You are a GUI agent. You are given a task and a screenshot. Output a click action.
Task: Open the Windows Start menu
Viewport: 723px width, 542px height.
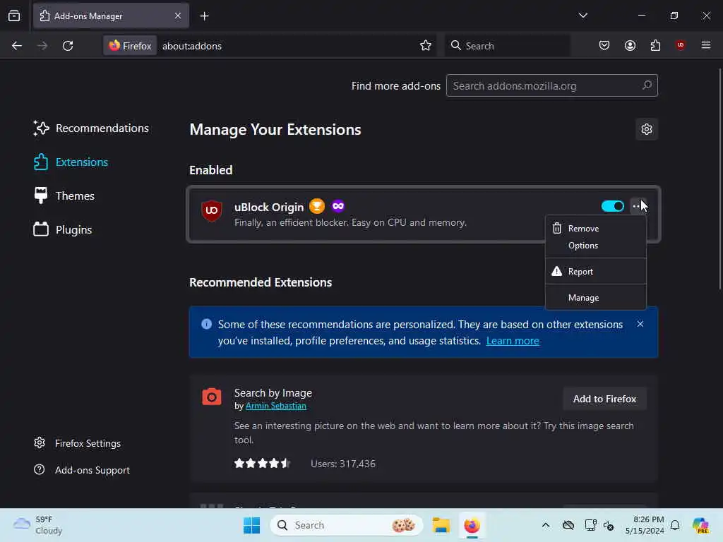tap(251, 525)
